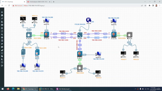Open the Zoom magnifier sidebar icon

click(2, 34)
